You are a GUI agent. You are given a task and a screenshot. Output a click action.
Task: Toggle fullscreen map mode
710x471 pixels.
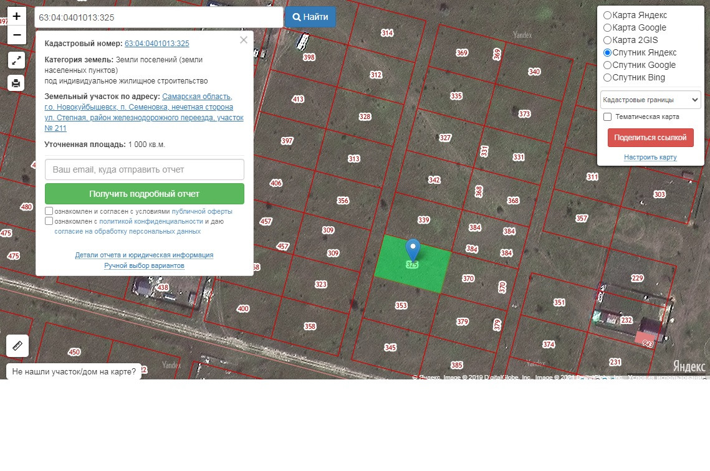(x=16, y=60)
